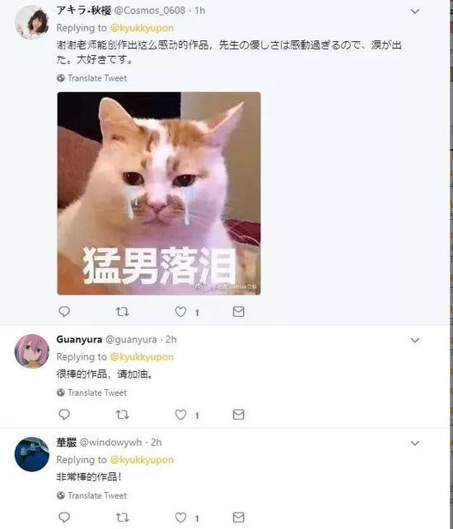Retweet the Cosmos_0608 crying cat tweet

pyautogui.click(x=122, y=311)
